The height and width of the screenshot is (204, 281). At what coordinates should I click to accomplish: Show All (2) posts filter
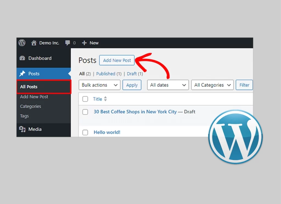85,74
